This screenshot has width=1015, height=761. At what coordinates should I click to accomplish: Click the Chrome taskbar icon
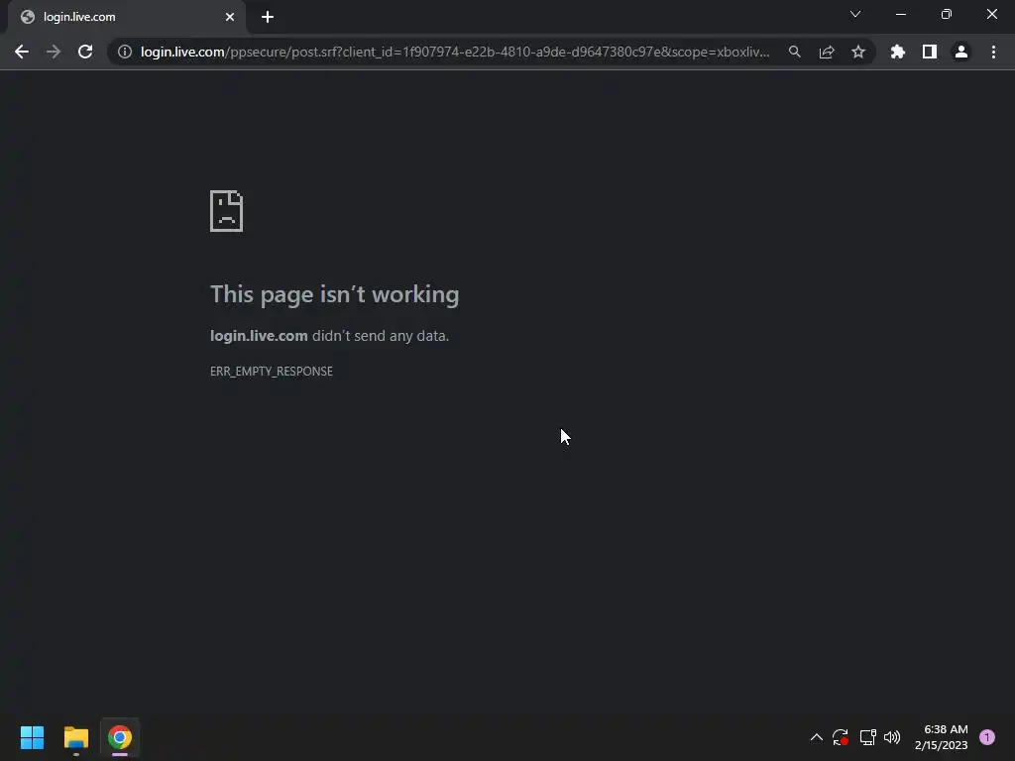pos(120,737)
